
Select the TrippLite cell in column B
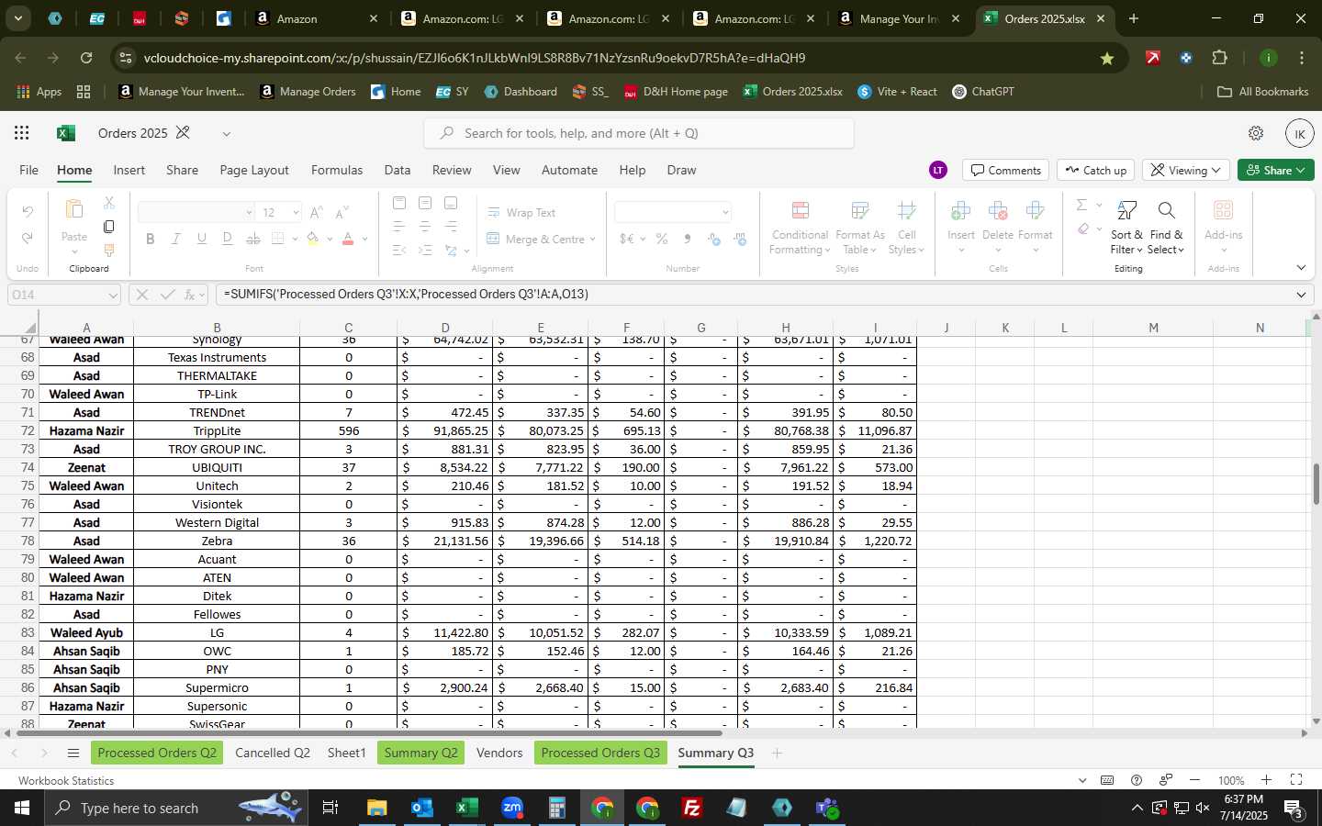tap(217, 430)
